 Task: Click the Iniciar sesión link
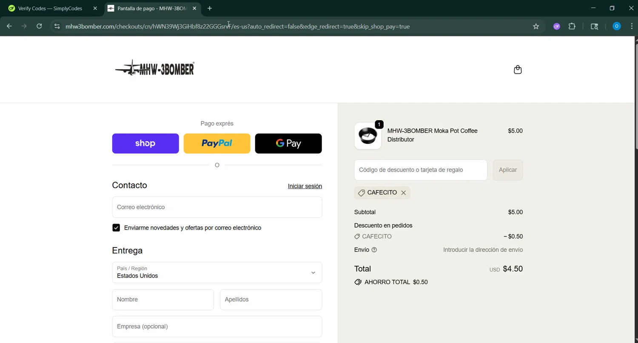coord(305,186)
